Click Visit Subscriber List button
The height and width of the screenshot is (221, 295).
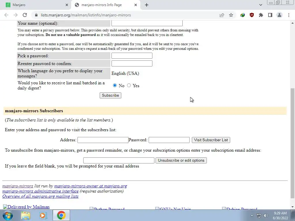(x=211, y=140)
